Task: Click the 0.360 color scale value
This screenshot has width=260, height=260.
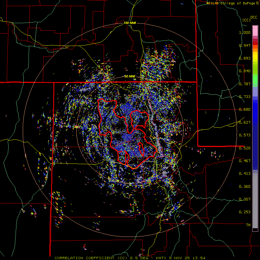Action: [245, 187]
